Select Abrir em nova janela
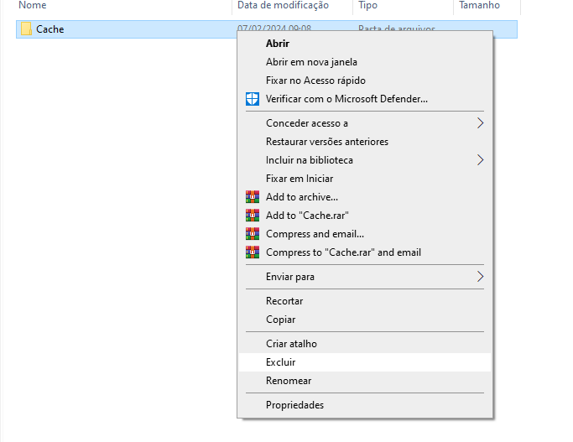Image resolution: width=573 pixels, height=442 pixels. tap(311, 62)
